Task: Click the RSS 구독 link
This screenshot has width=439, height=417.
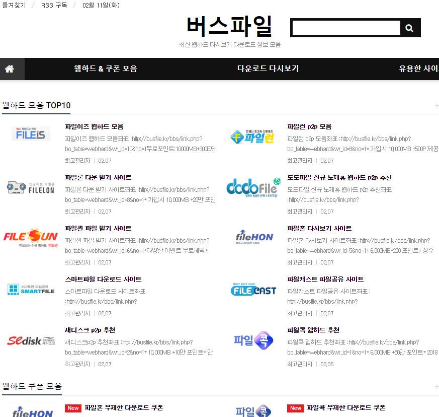Action: [x=54, y=5]
